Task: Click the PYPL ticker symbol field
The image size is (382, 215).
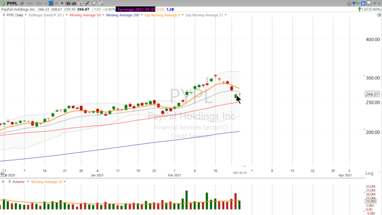Action: 12,4
